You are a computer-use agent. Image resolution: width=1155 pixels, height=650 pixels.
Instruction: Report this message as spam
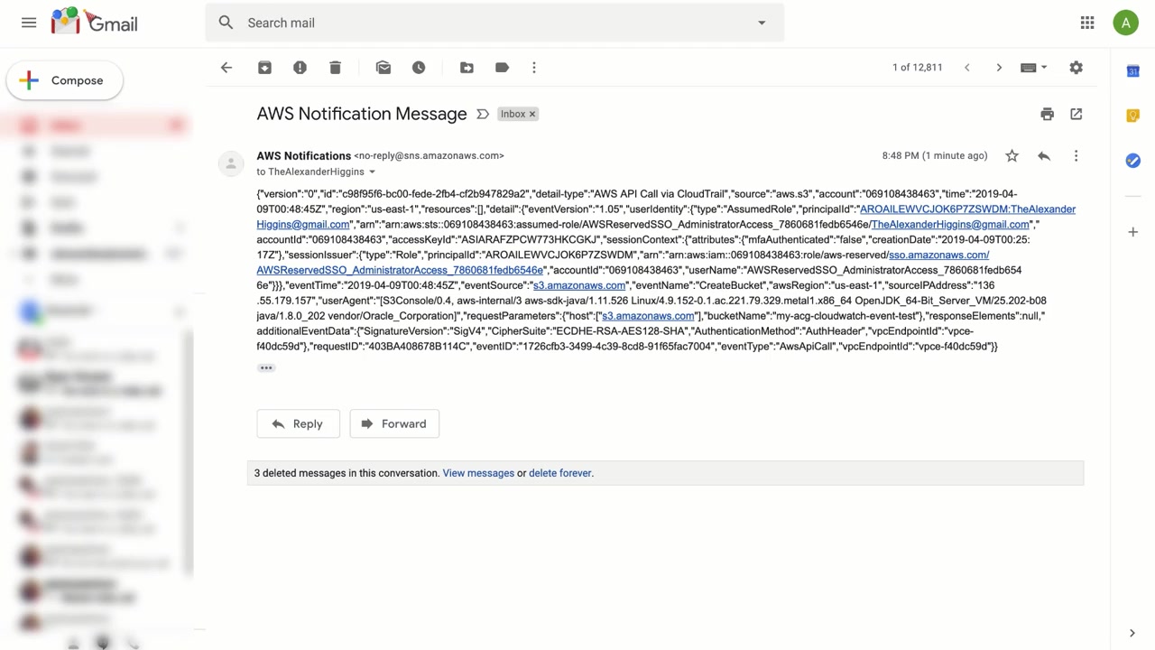click(x=300, y=68)
